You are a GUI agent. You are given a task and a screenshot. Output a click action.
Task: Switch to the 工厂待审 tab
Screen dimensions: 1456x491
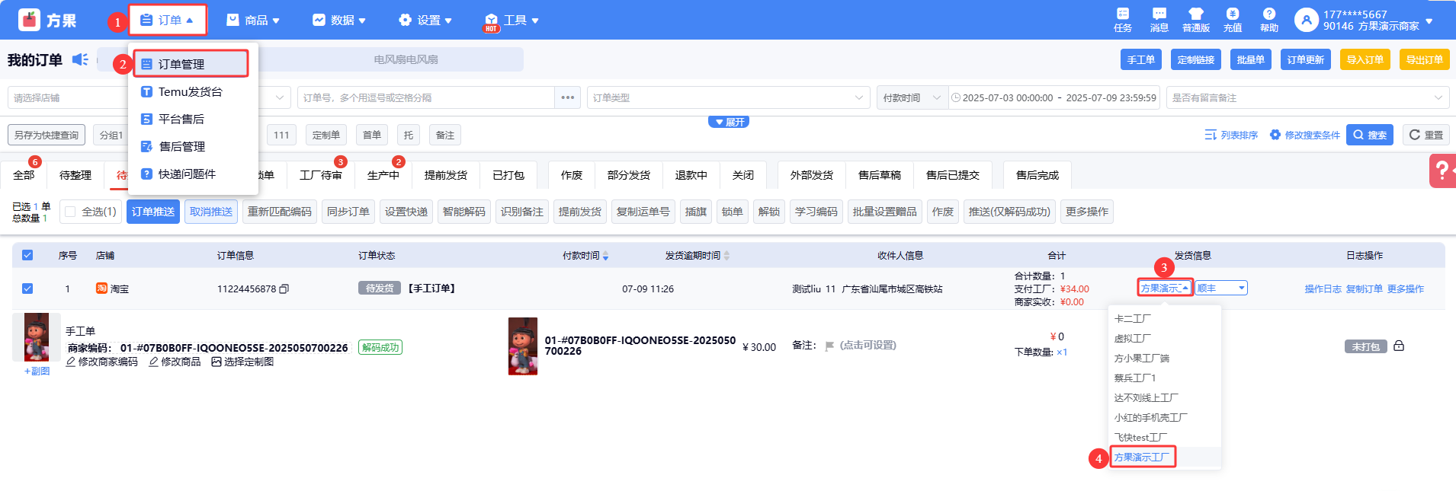pyautogui.click(x=321, y=175)
